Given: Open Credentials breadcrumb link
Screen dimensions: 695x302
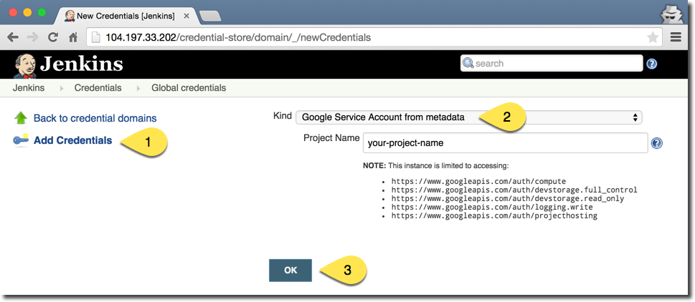Looking at the screenshot, I should 98,87.
